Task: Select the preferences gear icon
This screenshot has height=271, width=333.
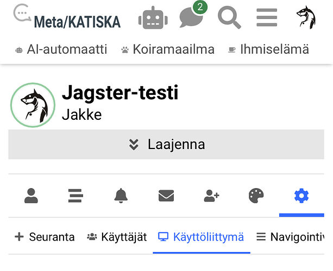Action: pos(301,196)
